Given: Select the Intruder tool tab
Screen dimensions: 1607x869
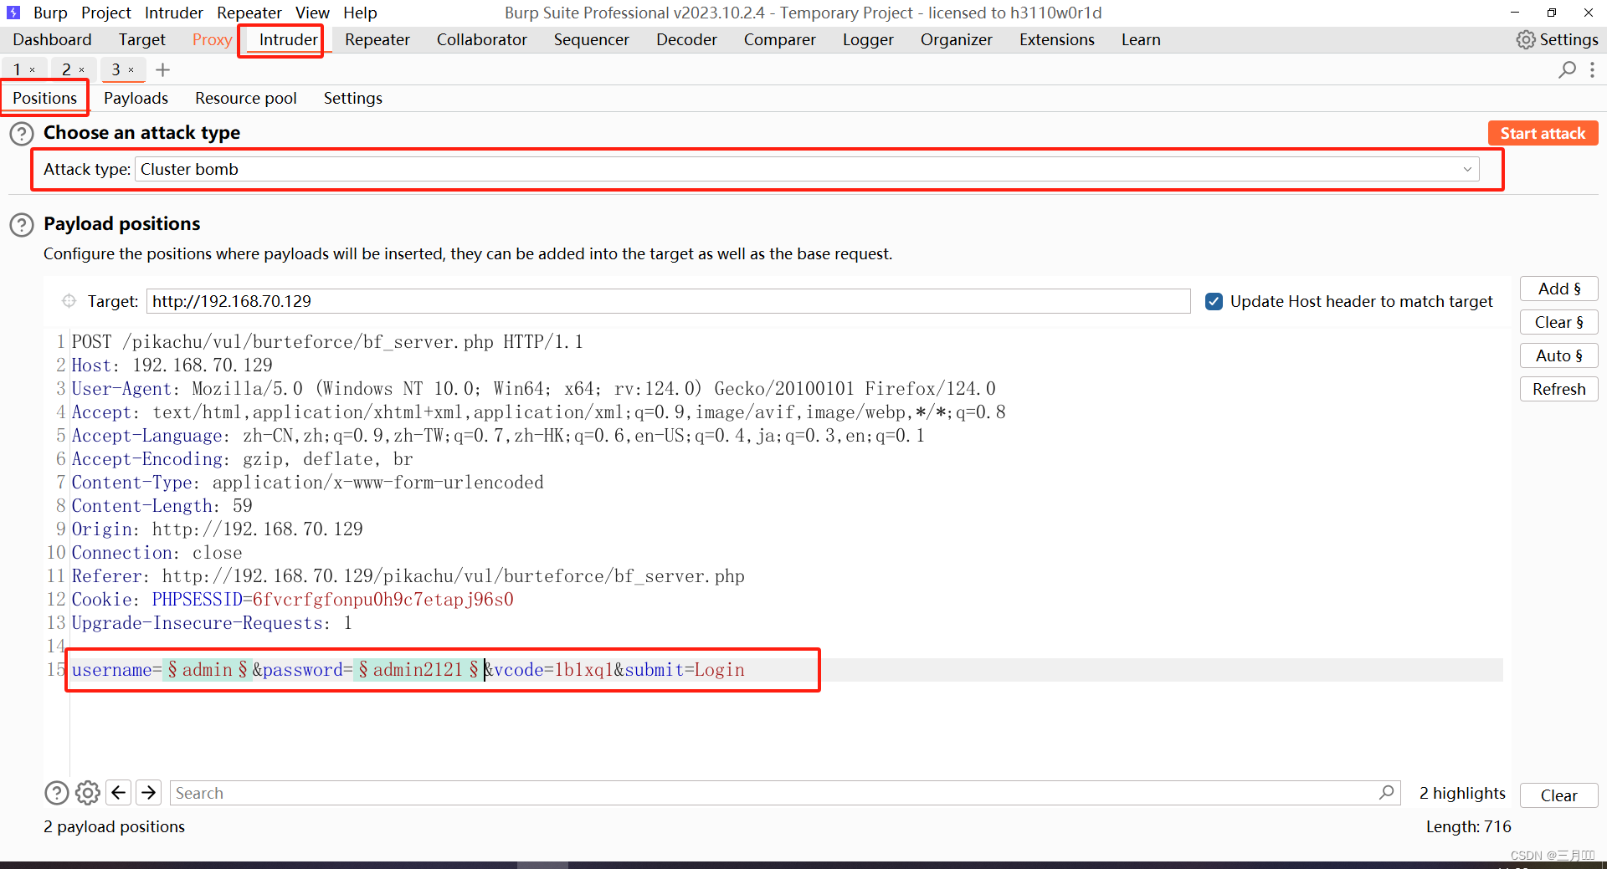Looking at the screenshot, I should 288,39.
